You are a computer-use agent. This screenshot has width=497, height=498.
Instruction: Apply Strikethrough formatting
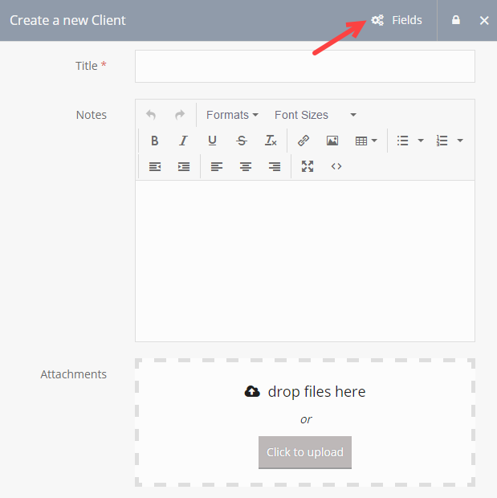pos(242,141)
